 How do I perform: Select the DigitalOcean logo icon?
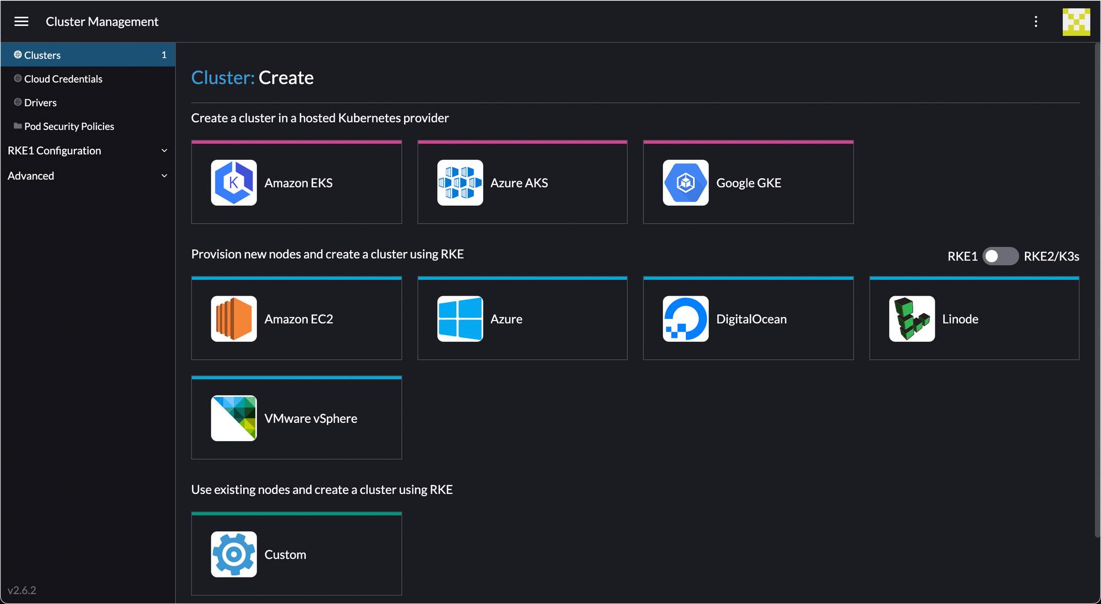685,319
